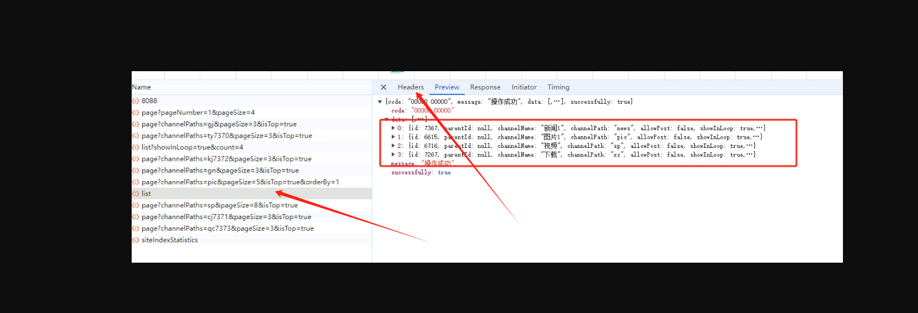Click the JSON icon beside channelPaths=sp request

(135, 205)
